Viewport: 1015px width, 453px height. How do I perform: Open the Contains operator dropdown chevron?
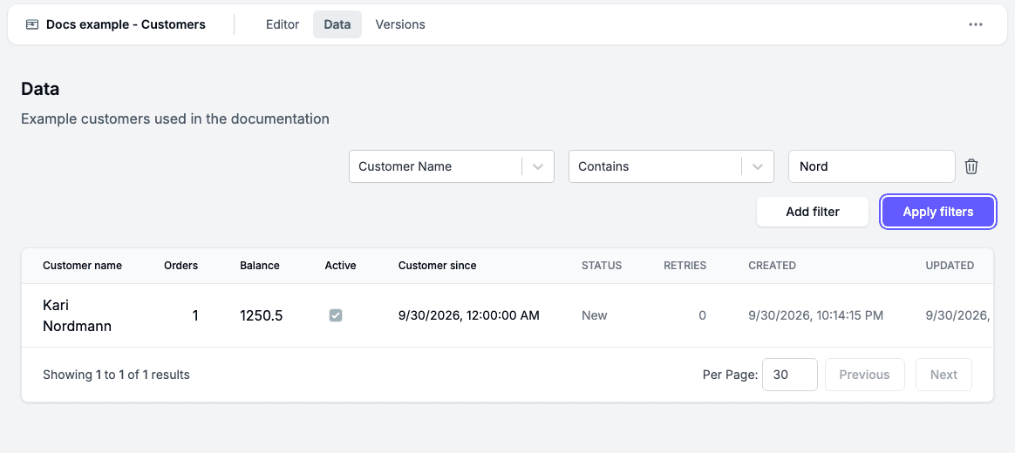coord(758,166)
